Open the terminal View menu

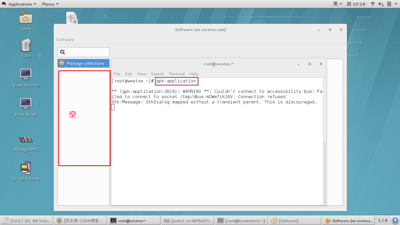pos(141,74)
